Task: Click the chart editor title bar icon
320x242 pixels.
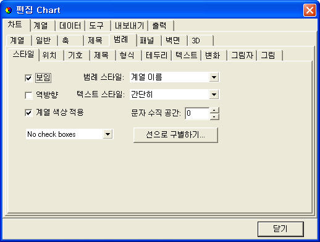Action: [9, 11]
